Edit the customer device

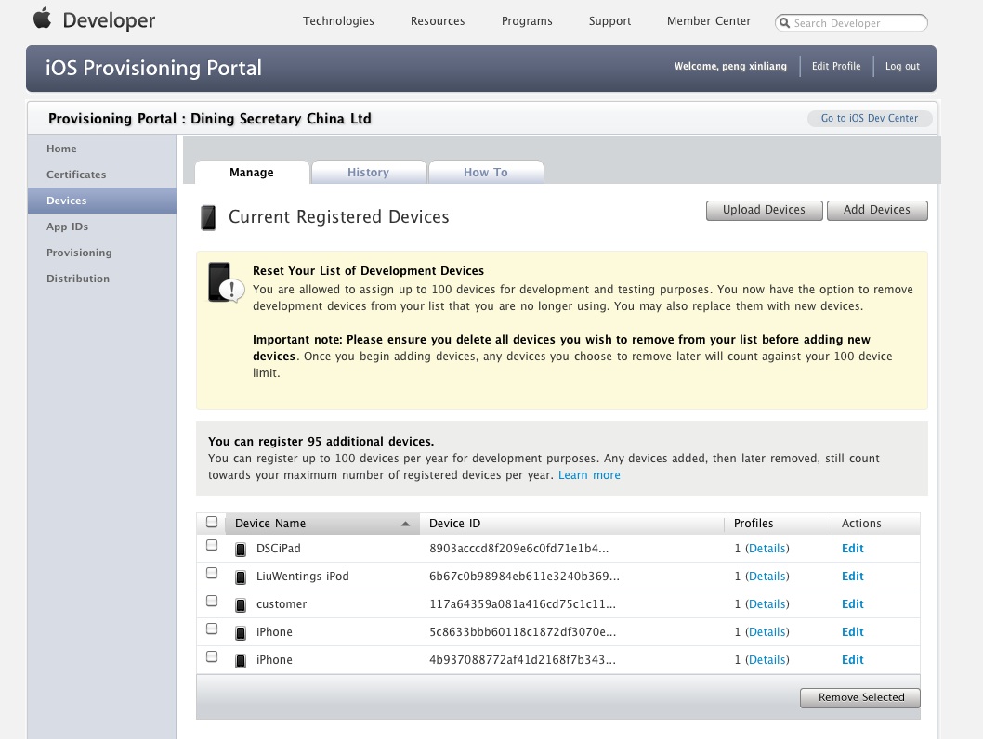(853, 604)
